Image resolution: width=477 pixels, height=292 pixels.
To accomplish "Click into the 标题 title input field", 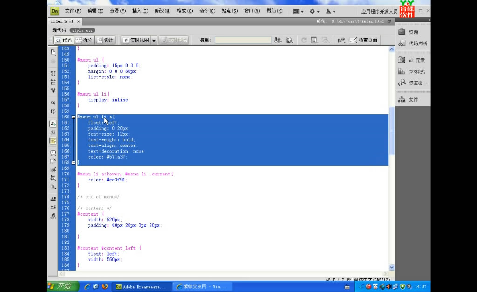I will coord(243,40).
